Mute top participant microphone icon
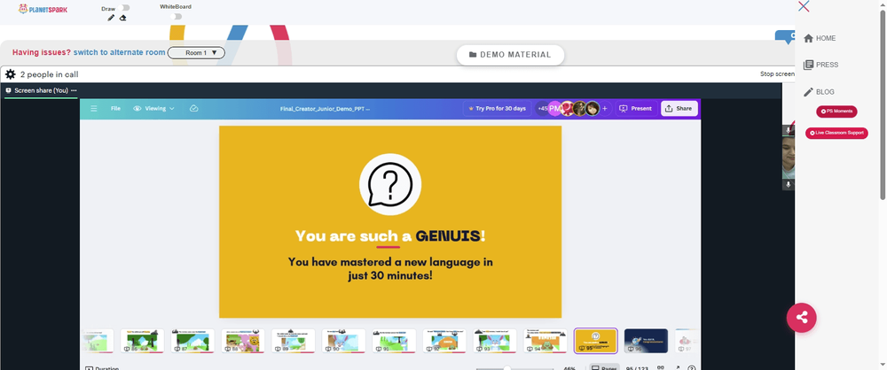Image resolution: width=887 pixels, height=370 pixels. pyautogui.click(x=789, y=130)
